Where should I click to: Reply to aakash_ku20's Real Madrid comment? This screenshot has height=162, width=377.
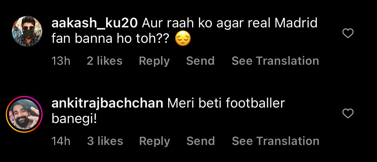coord(154,61)
